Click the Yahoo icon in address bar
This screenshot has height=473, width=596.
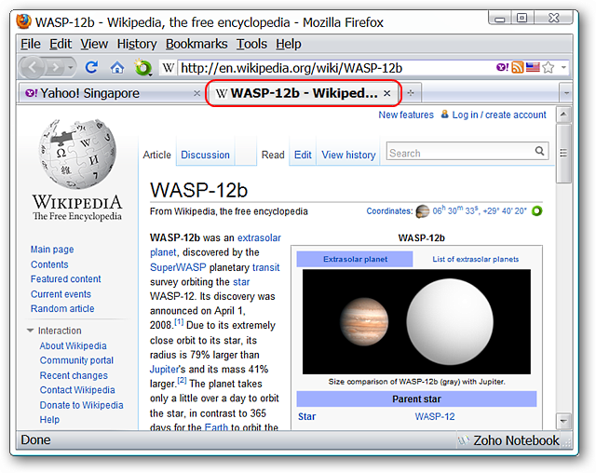click(502, 68)
